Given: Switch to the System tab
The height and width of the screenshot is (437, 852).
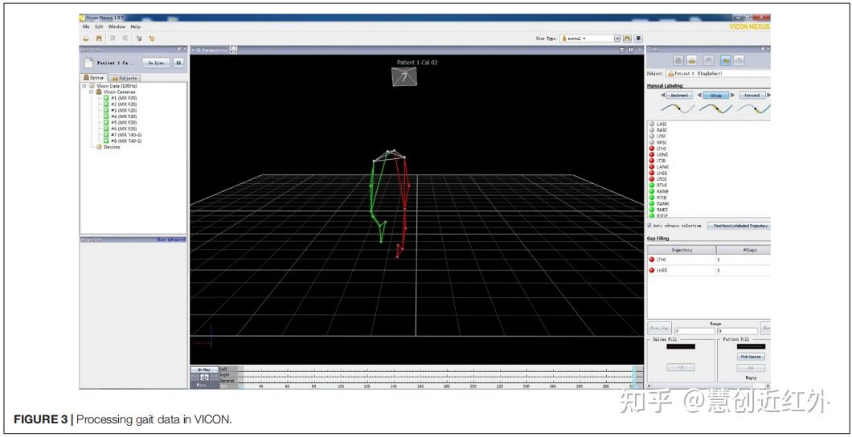Looking at the screenshot, I should click(x=94, y=78).
